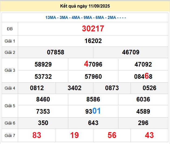Click number 08468 in Giải 3
Screen dimensions: 170x144
click(x=143, y=76)
